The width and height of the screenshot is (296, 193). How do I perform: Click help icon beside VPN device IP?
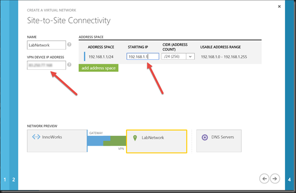click(x=69, y=65)
